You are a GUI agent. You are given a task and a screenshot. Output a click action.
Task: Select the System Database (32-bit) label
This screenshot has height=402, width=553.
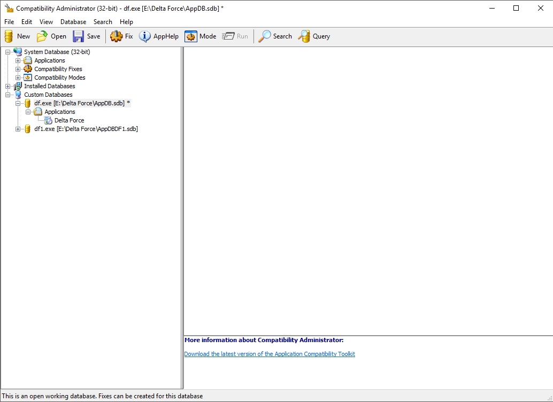(x=57, y=52)
